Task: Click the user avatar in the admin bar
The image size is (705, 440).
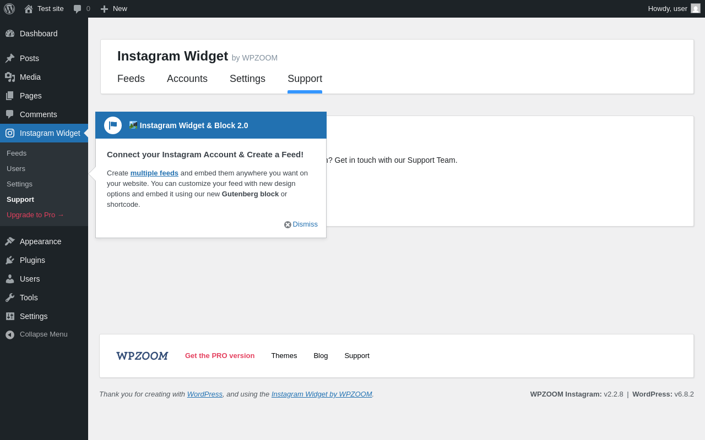Action: 696,8
